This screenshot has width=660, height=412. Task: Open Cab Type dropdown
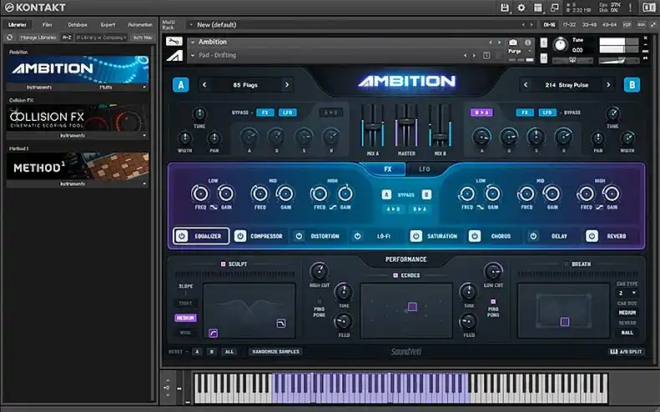tap(627, 293)
